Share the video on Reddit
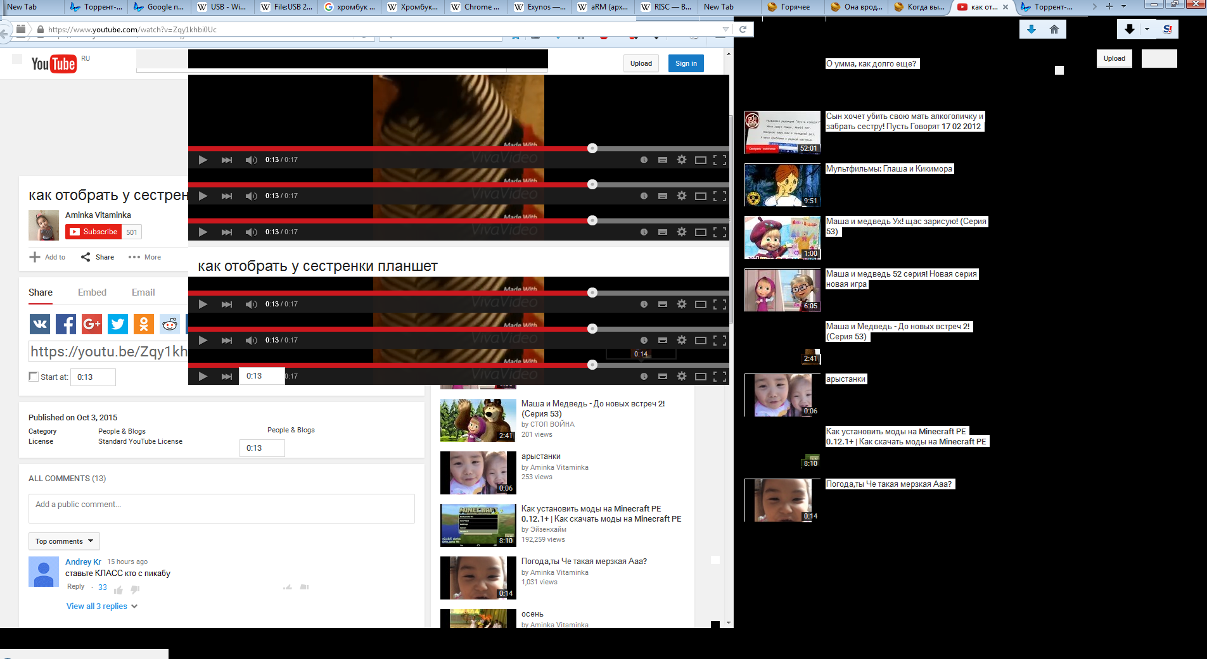Viewport: 1207px width, 659px height. (x=170, y=324)
